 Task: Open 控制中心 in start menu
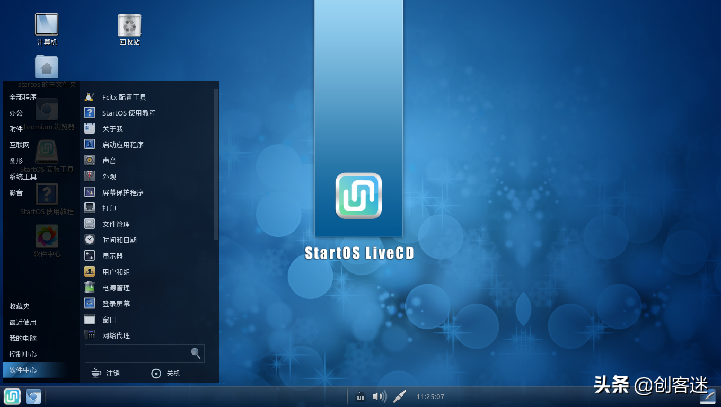click(x=23, y=354)
